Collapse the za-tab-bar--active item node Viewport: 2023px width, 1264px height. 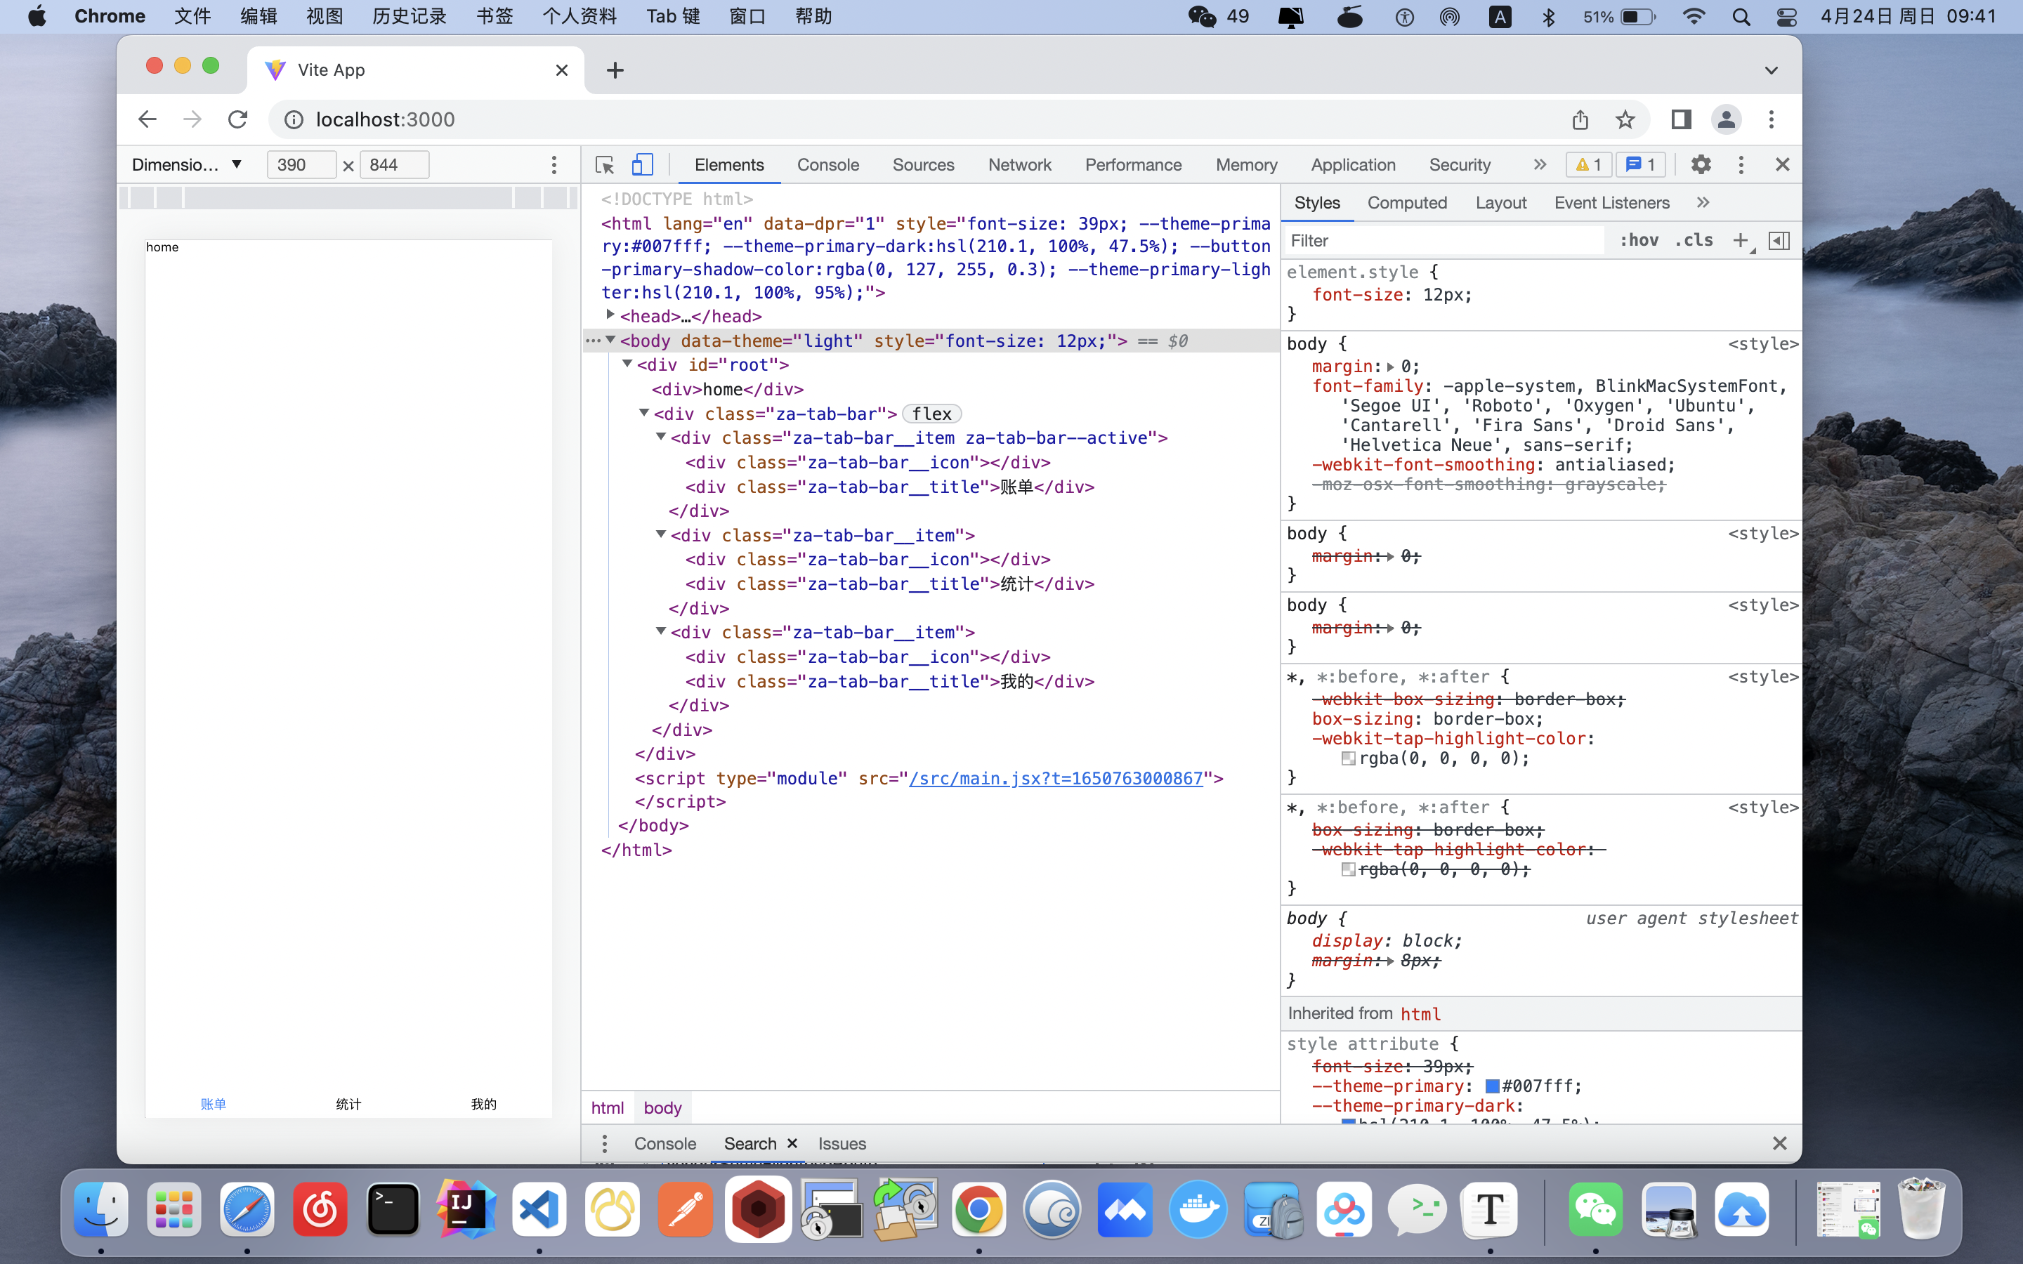click(x=660, y=437)
